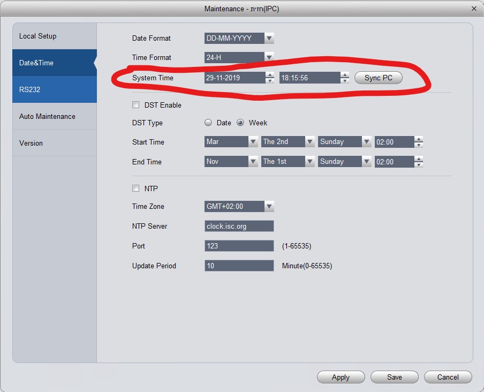Open End Time week dropdown (The 1st)
This screenshot has height=392, width=484.
(x=288, y=161)
